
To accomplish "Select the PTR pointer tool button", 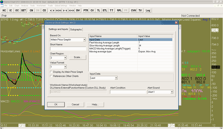I will click(x=86, y=10).
